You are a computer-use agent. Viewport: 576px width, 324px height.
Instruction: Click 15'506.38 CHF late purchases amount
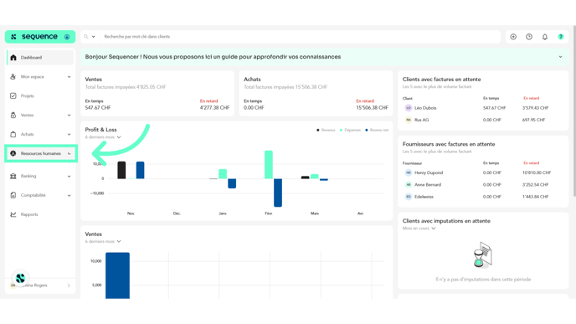tap(372, 108)
